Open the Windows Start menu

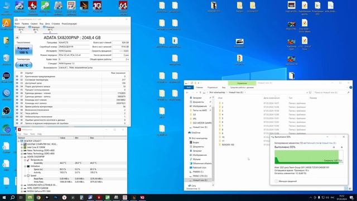point(4,197)
